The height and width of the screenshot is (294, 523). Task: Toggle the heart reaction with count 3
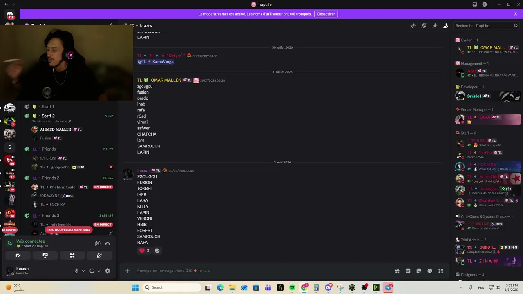pos(144,251)
